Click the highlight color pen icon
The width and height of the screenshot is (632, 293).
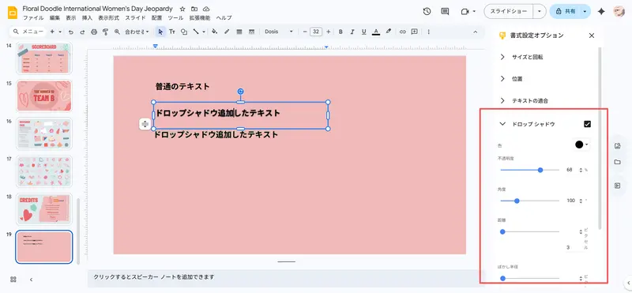click(x=388, y=32)
